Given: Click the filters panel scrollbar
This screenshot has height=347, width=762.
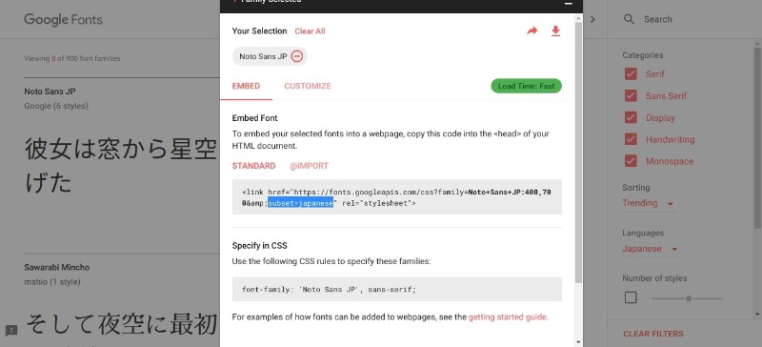Looking at the screenshot, I should (x=757, y=137).
